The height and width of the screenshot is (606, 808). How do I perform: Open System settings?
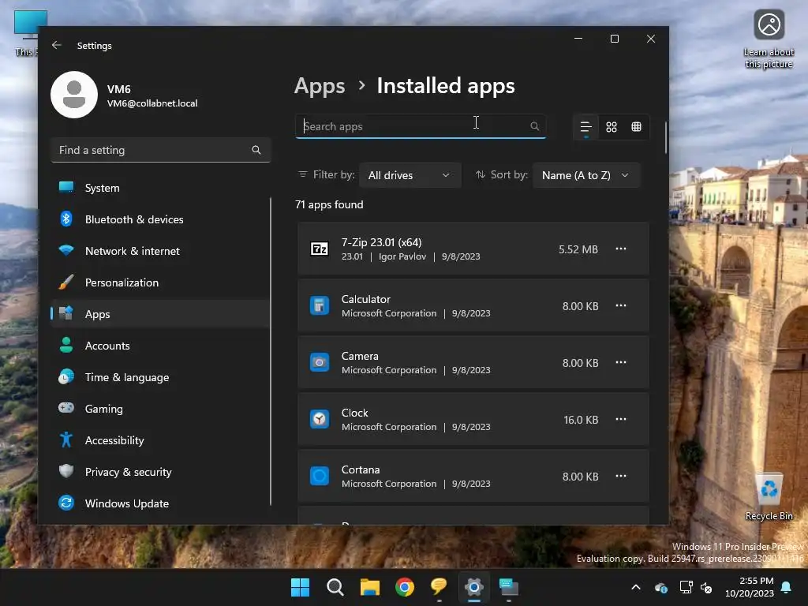coord(160,188)
